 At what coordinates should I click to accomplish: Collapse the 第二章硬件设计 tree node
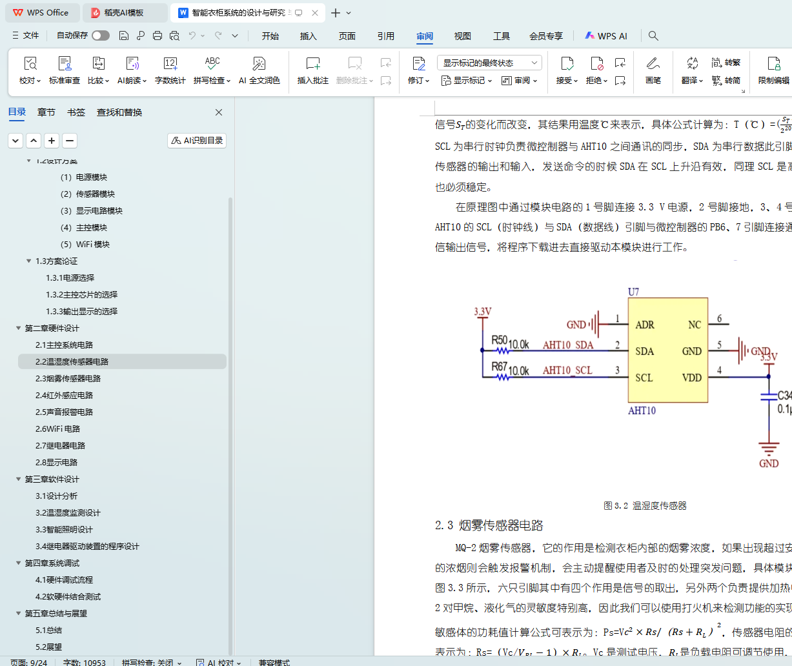(19, 328)
